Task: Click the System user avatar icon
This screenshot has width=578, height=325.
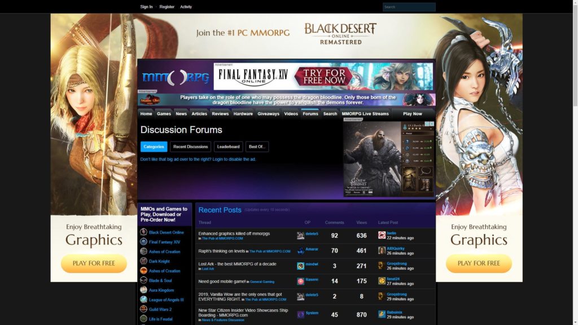Action: (x=301, y=314)
